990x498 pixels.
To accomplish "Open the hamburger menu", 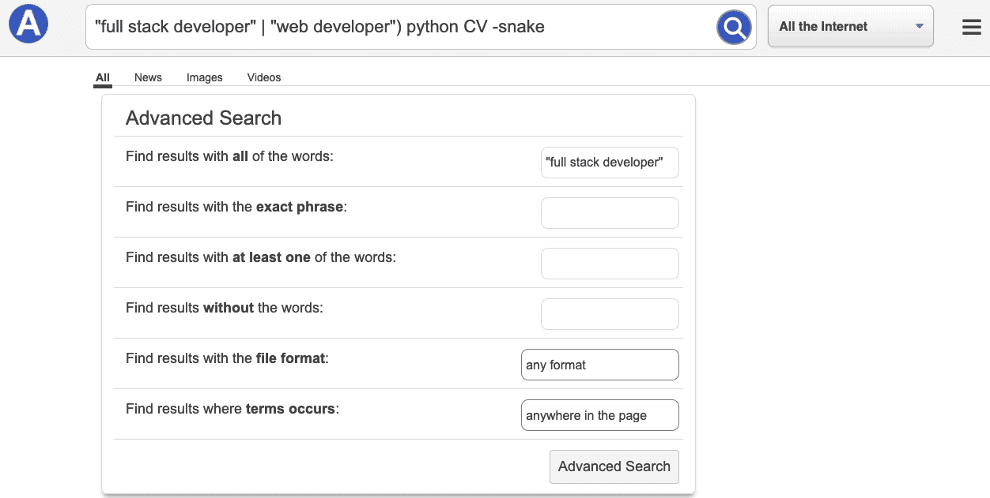I will [x=971, y=28].
